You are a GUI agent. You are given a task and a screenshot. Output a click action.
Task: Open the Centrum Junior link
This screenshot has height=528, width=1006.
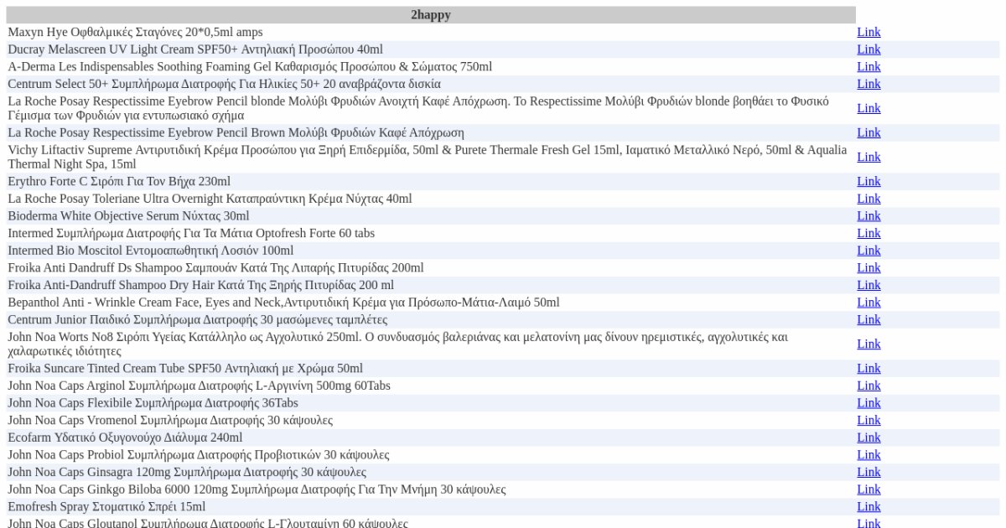coord(869,319)
